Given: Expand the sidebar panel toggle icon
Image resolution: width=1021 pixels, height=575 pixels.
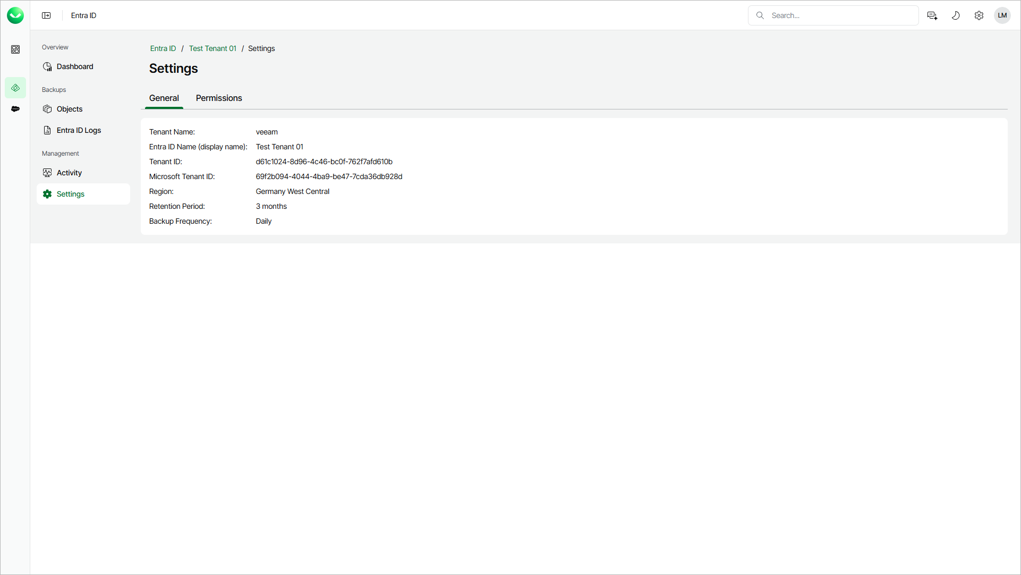Looking at the screenshot, I should [46, 15].
